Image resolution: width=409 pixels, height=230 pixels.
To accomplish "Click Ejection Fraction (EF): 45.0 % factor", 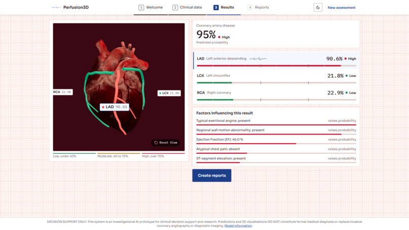I will 276,141.
